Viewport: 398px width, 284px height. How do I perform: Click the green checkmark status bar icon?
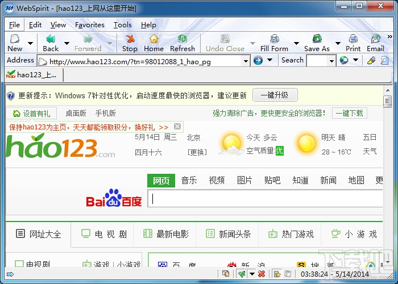(x=242, y=274)
